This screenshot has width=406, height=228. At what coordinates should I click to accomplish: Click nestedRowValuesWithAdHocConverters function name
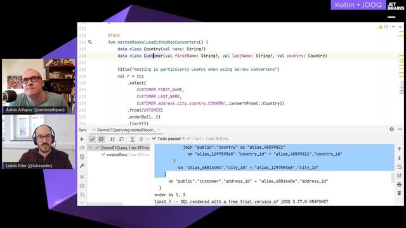pos(158,42)
